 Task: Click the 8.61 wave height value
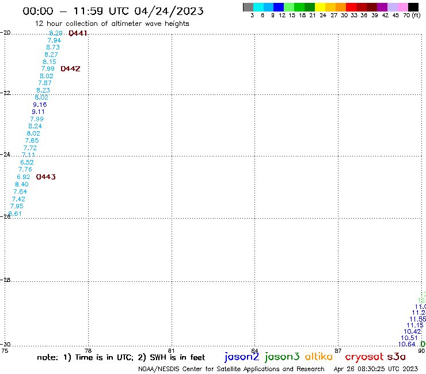(15, 213)
